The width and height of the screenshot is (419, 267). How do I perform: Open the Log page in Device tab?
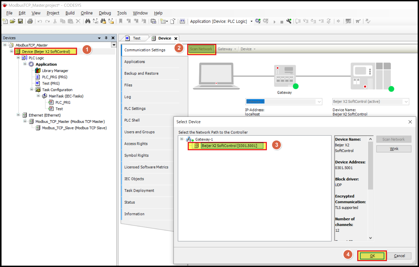pos(128,97)
